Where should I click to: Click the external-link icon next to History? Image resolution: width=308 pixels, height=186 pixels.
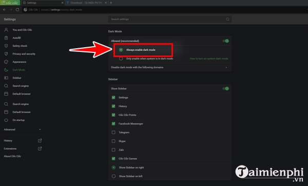pyautogui.click(x=40, y=140)
